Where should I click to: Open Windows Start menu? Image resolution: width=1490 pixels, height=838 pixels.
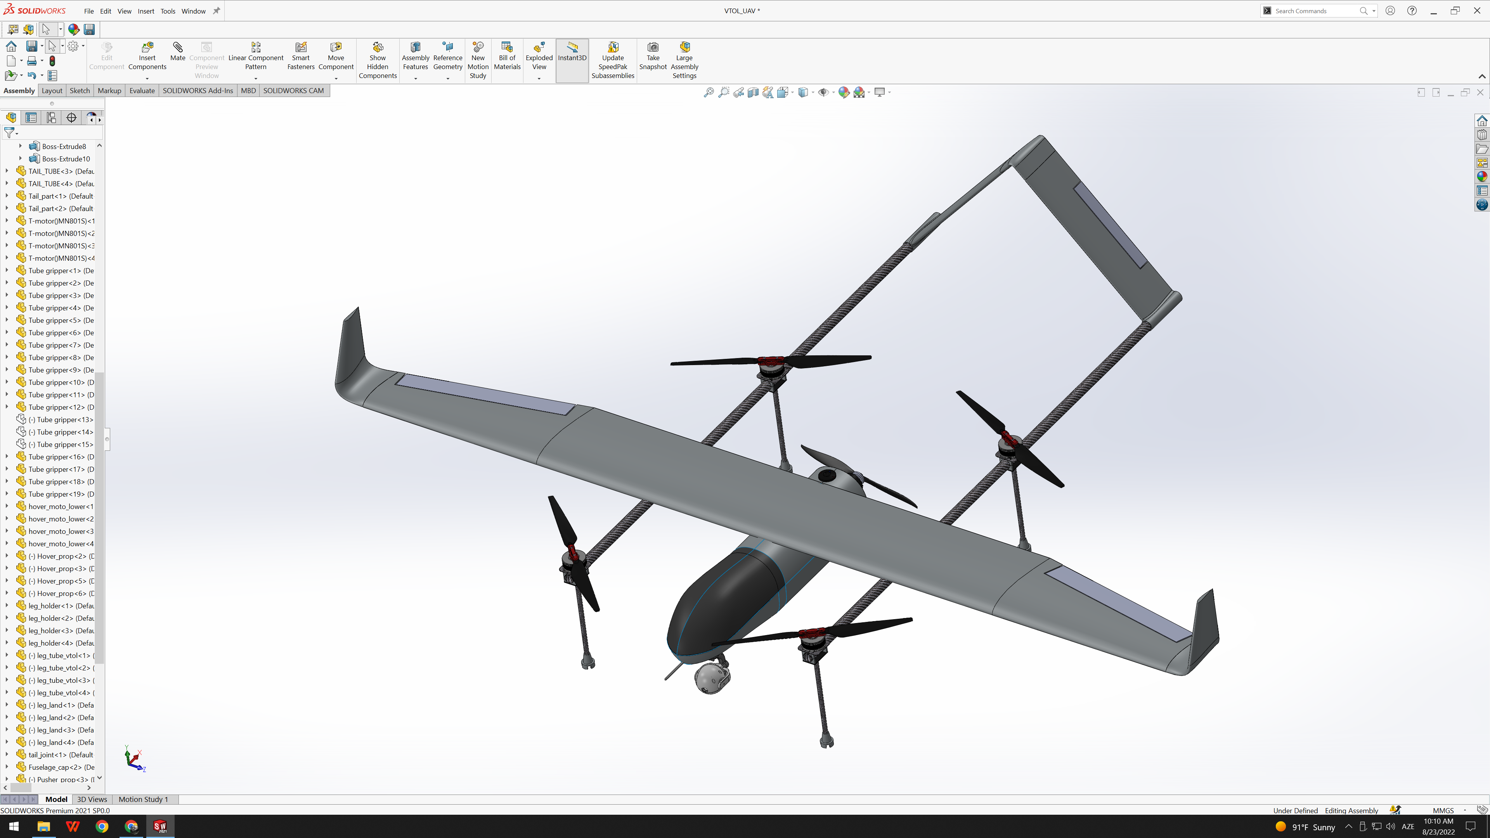(x=14, y=826)
